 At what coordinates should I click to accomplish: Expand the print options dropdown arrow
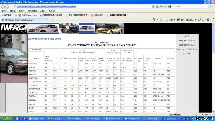tap(174, 20)
